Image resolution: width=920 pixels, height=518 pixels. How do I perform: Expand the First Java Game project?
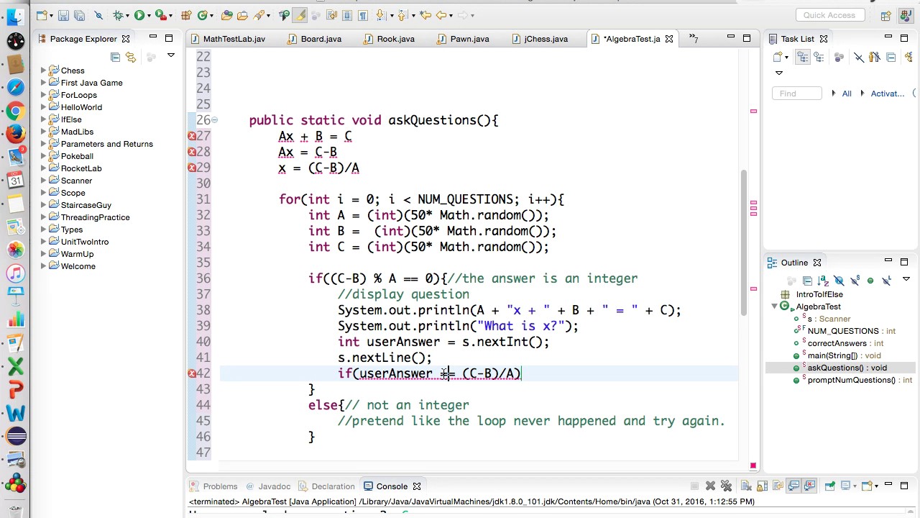click(43, 83)
